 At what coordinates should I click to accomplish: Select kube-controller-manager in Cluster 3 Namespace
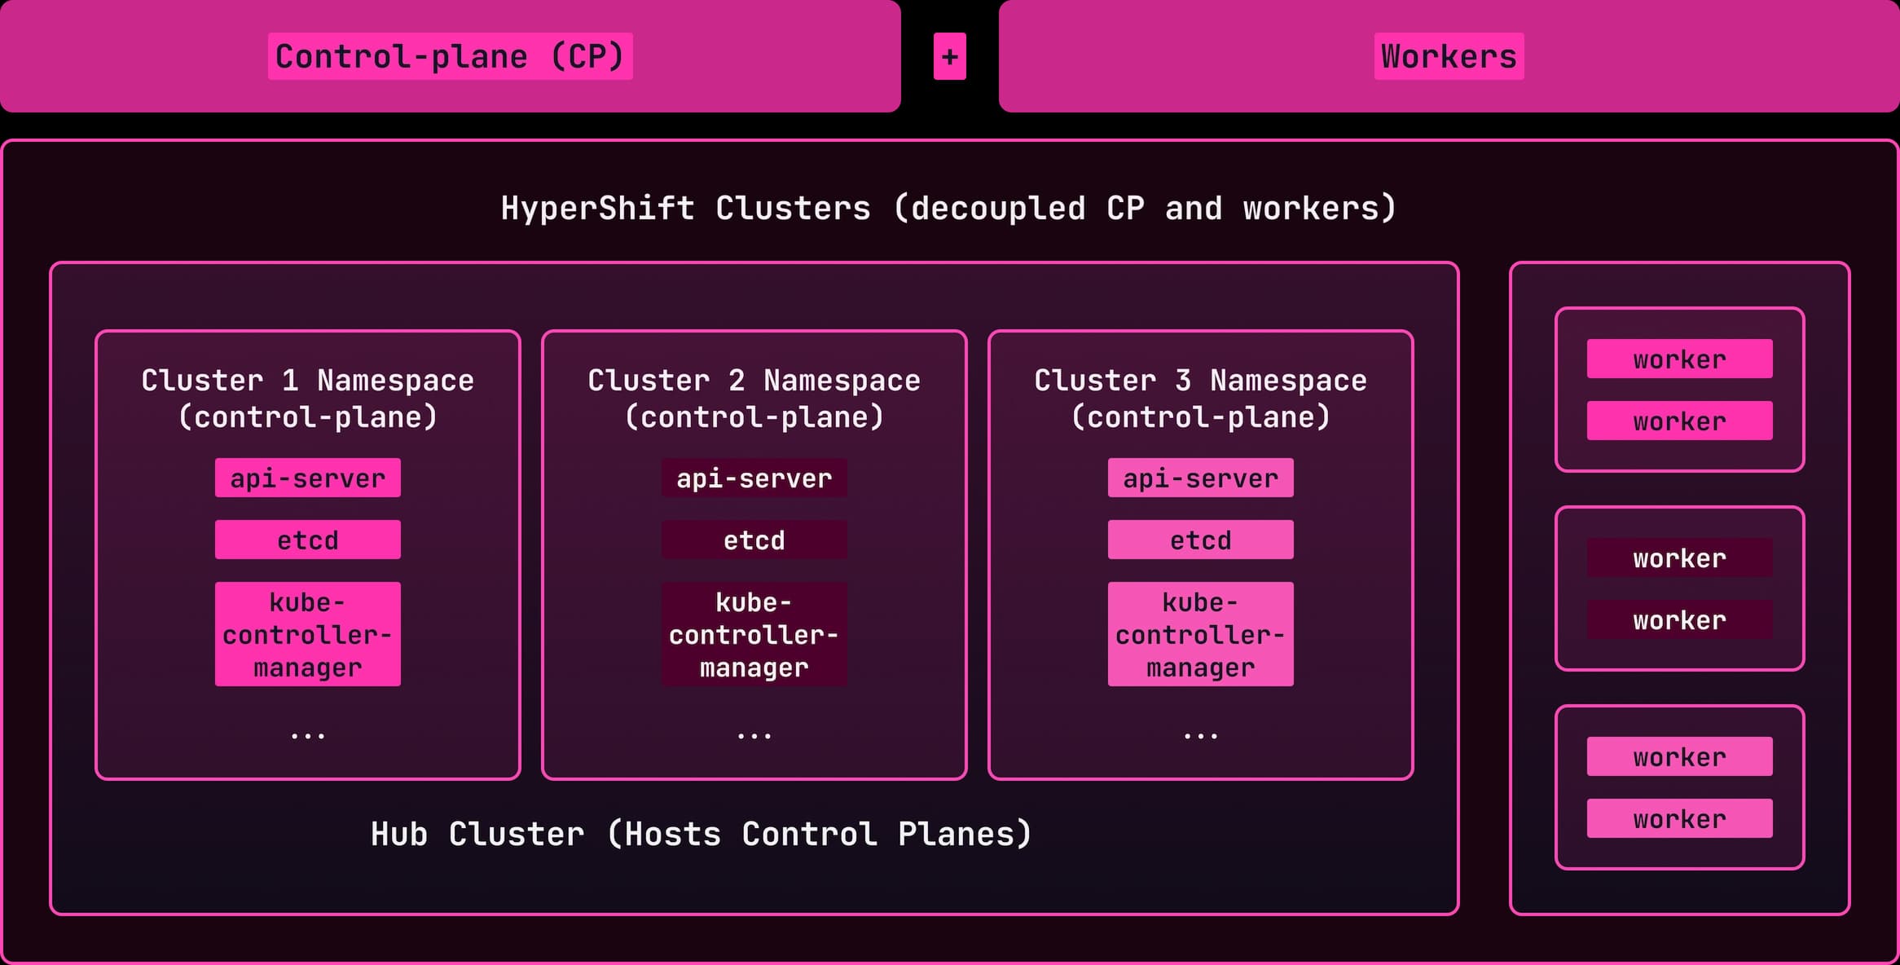click(1201, 634)
